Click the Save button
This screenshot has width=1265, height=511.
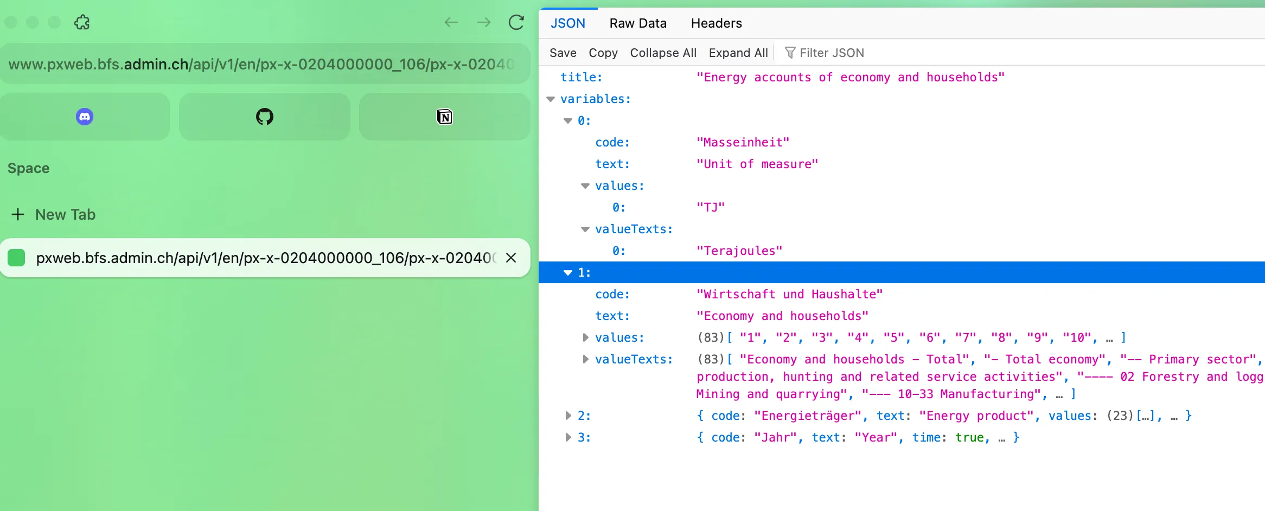pos(563,53)
